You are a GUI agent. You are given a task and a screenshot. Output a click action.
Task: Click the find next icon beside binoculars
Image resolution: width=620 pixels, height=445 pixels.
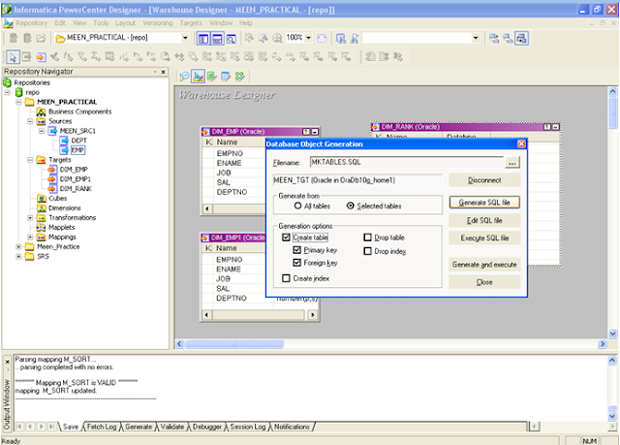pyautogui.click(x=355, y=39)
